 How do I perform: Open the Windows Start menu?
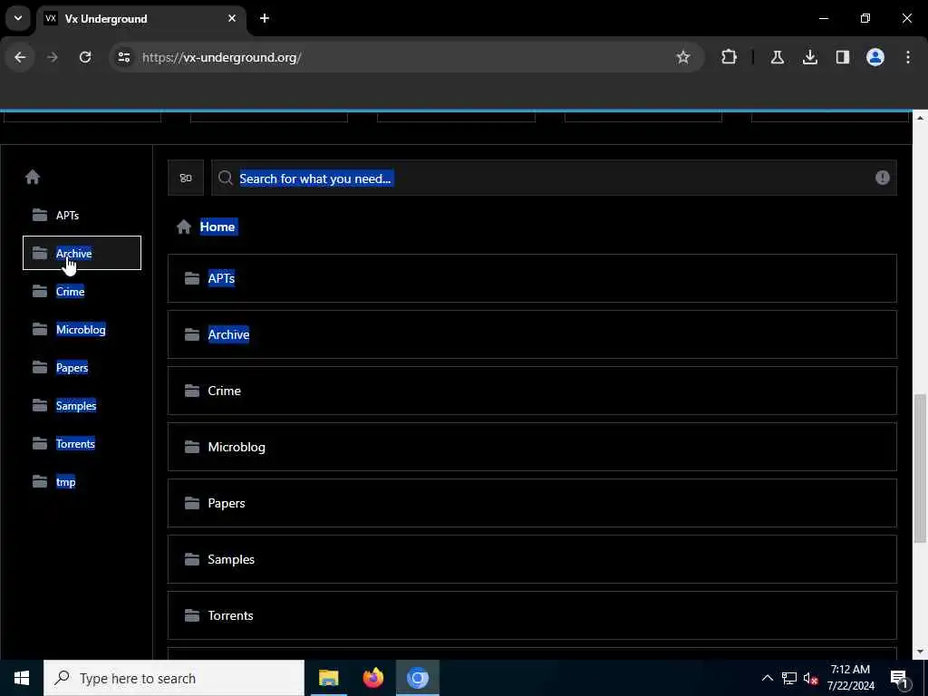22,678
